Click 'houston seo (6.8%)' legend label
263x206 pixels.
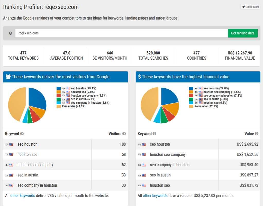pos(215,103)
